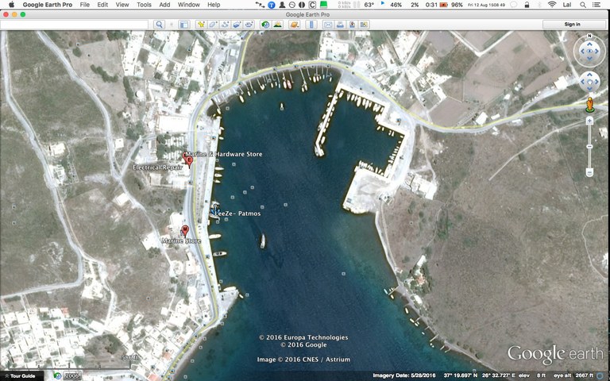The height and width of the screenshot is (381, 610).
Task: Click the Marine & Hardware Store placemark
Action: coord(189,160)
